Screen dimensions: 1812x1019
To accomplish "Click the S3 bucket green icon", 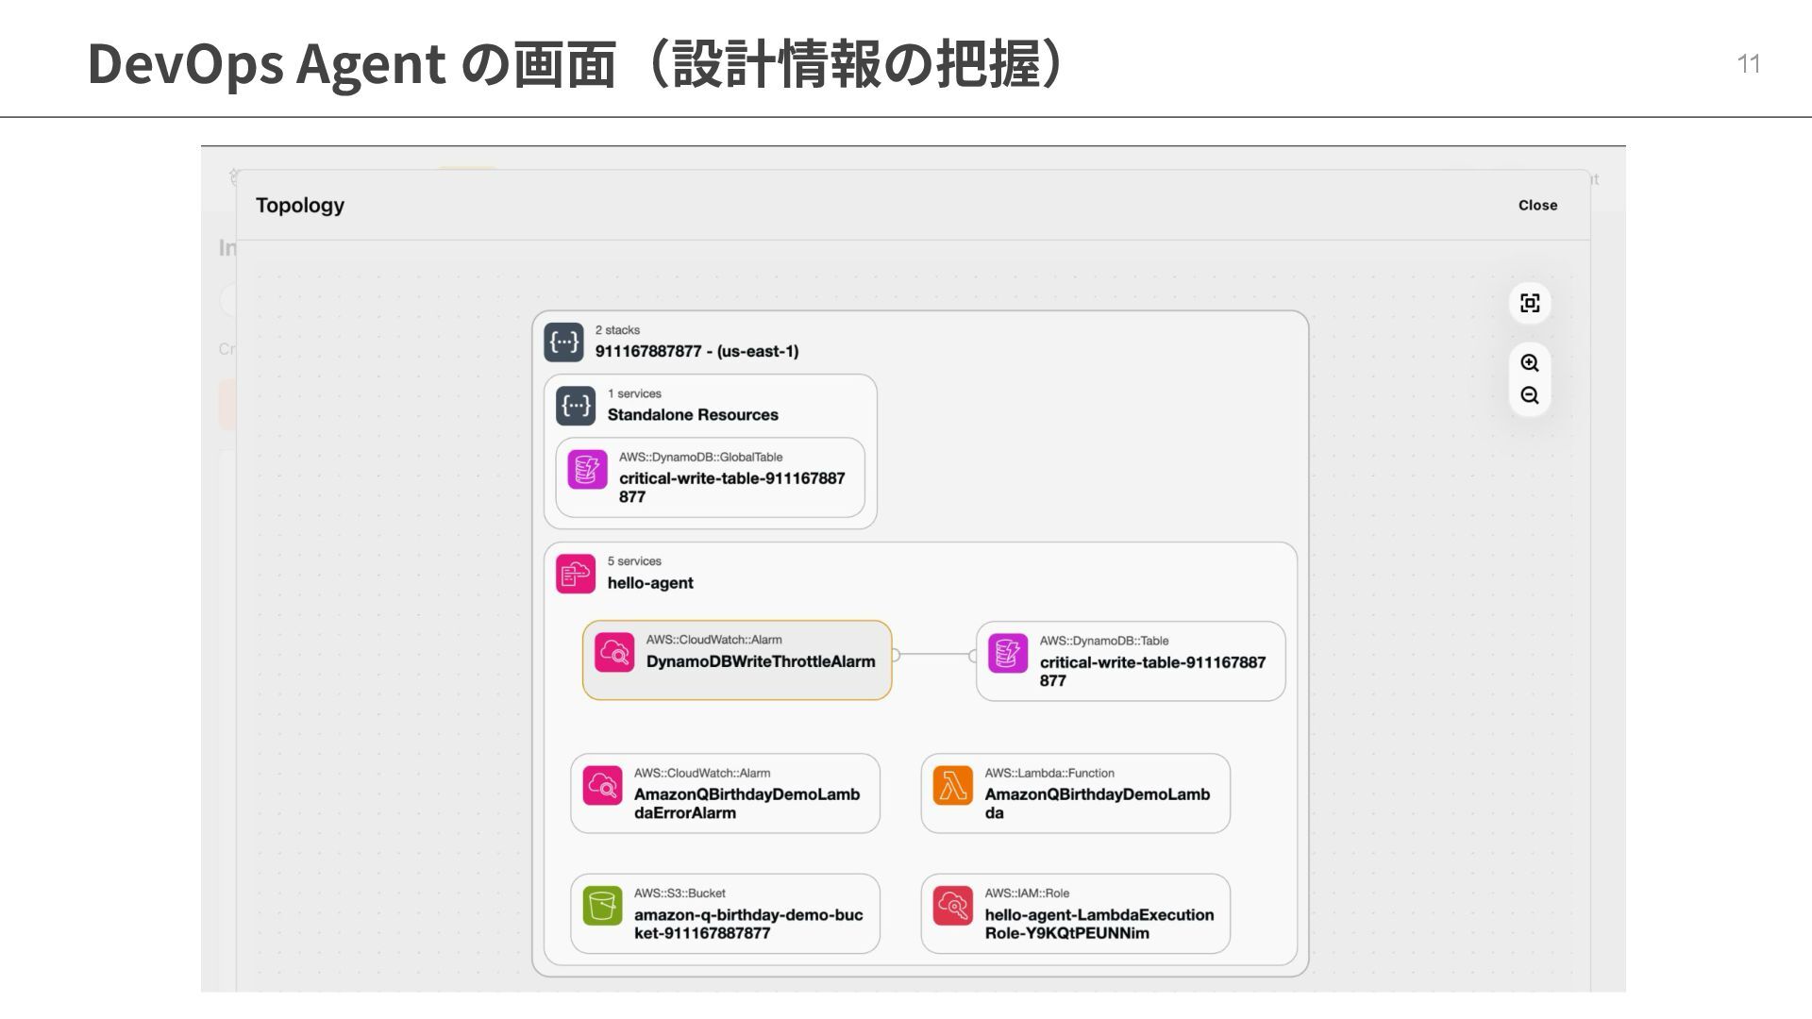I will point(602,906).
